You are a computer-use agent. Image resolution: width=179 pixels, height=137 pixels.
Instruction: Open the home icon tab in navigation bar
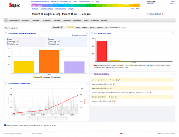[6, 20]
